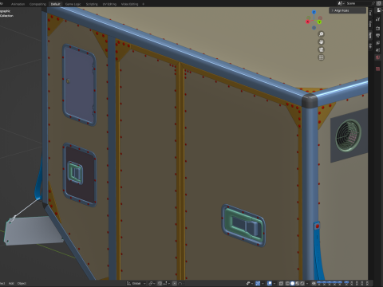Switch to material preview shading
This screenshot has width=383, height=287.
click(297, 283)
